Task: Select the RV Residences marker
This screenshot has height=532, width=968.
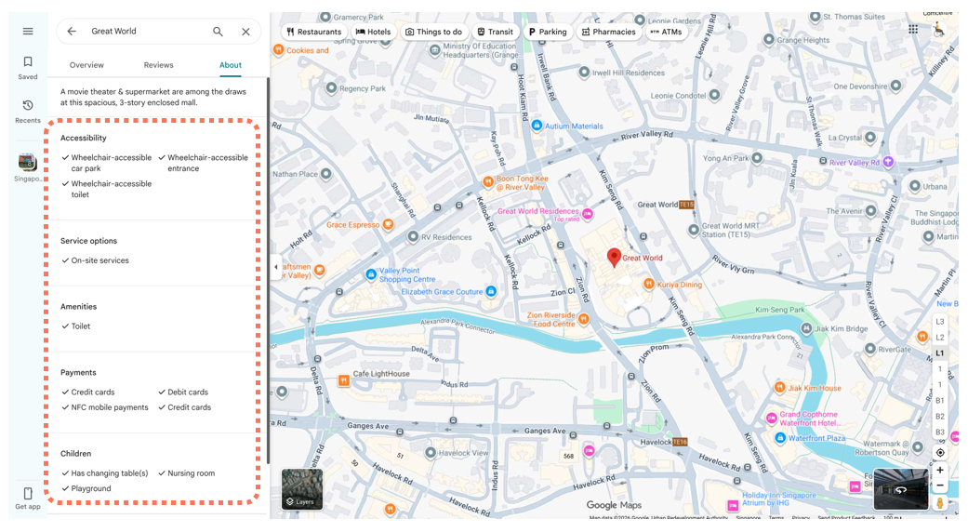Action: pos(413,236)
